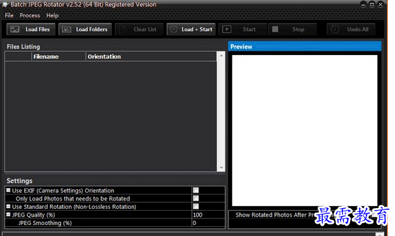This screenshot has height=236, width=395.
Task: Click the Start play icon
Action: (x=227, y=29)
